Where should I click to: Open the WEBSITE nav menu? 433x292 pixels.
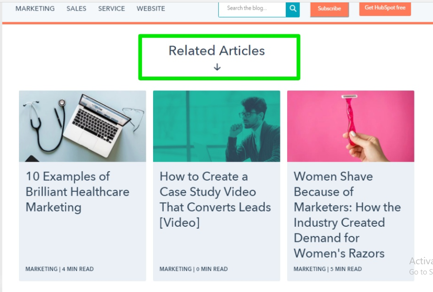tap(151, 9)
